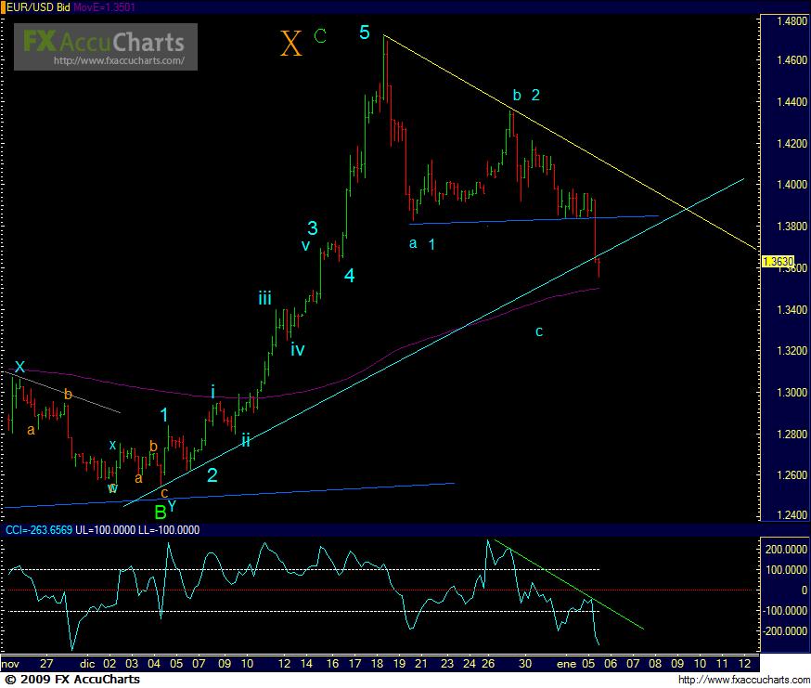Select the green trendline on the CCI panel
811x688 pixels.
pyautogui.click(x=566, y=584)
